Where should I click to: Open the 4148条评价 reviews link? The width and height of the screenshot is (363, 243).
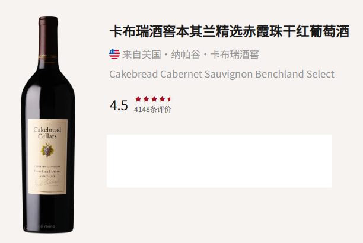[x=152, y=109]
